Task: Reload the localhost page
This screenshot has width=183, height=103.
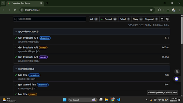Action: [15, 10]
